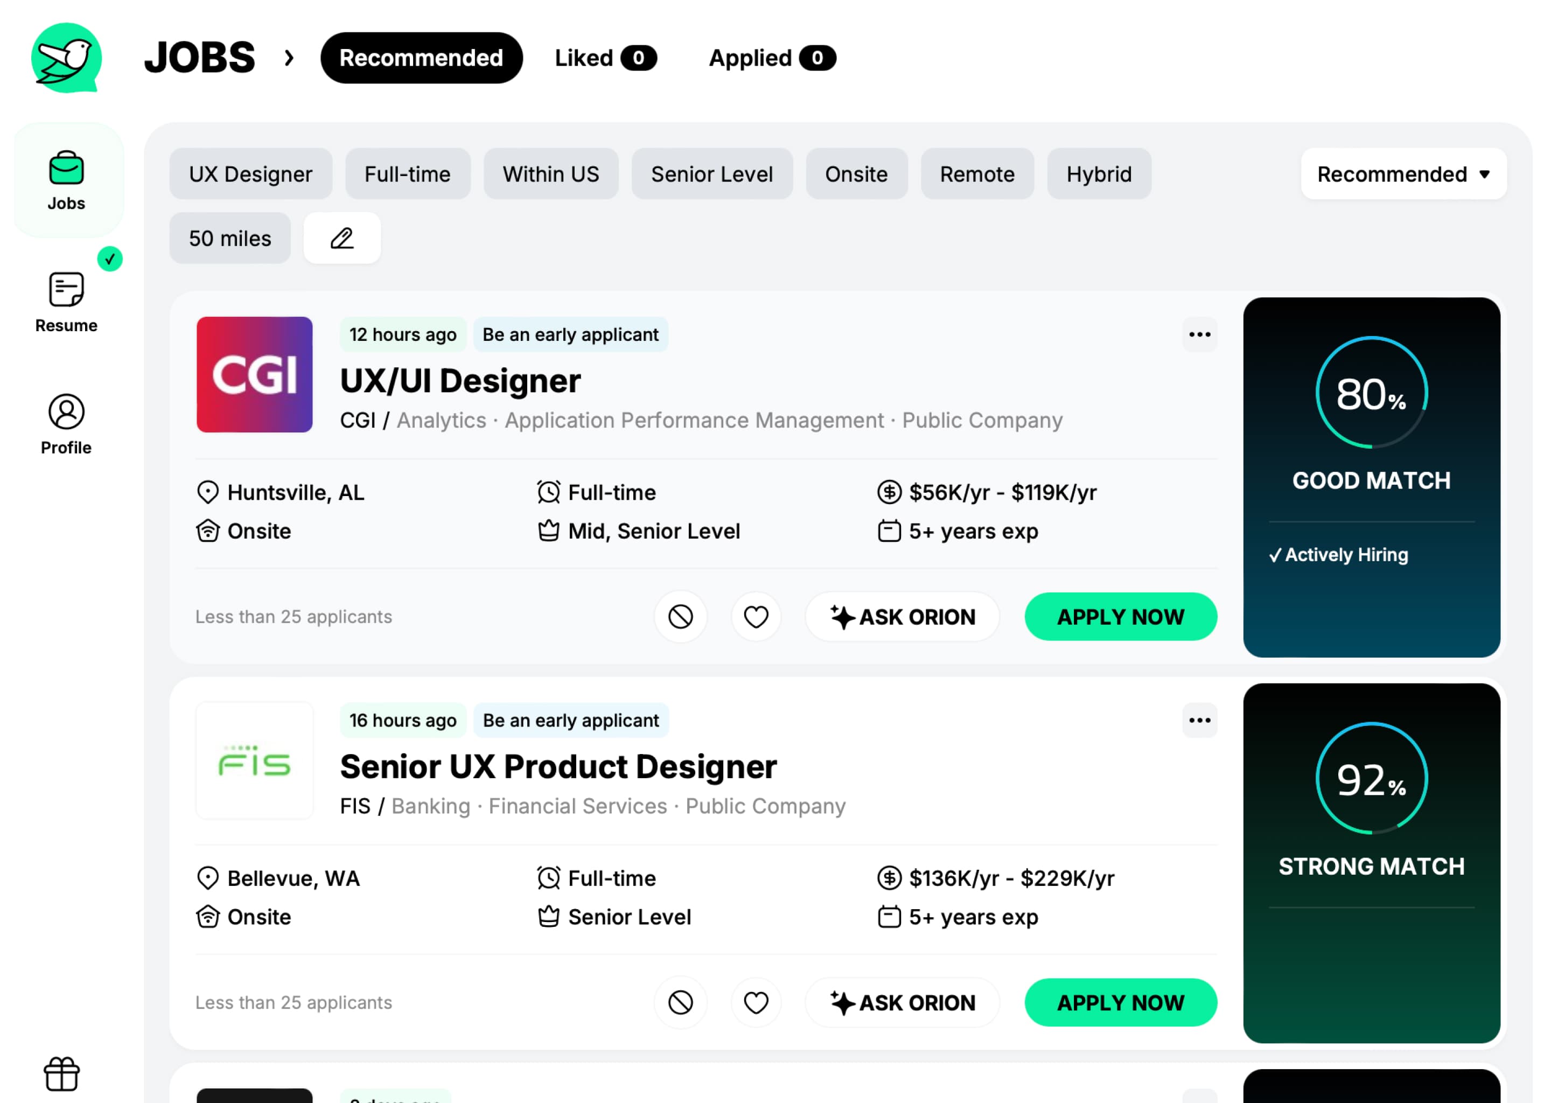Open the Resume sidebar section
The image size is (1551, 1103).
[67, 303]
